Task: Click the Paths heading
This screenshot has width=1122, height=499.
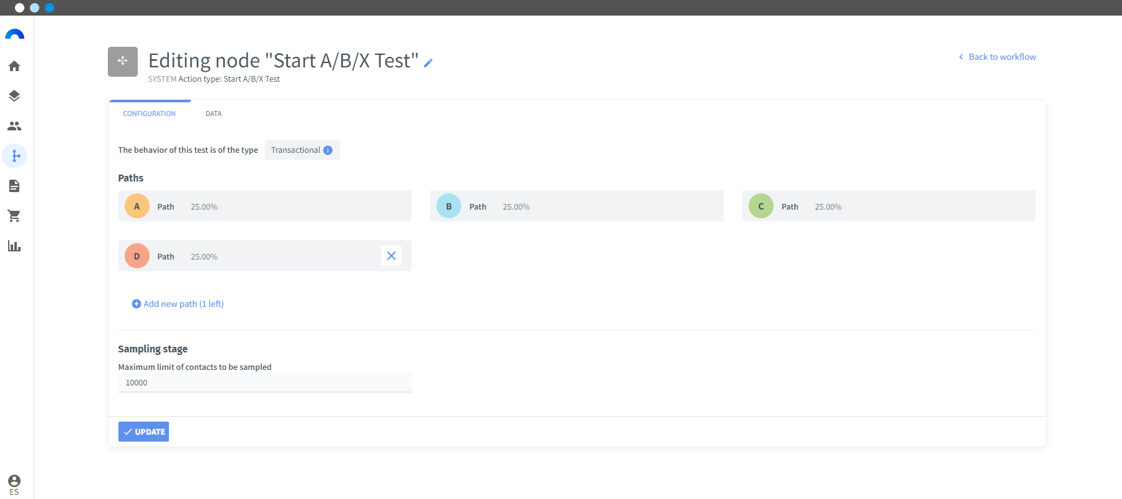Action: [x=131, y=178]
